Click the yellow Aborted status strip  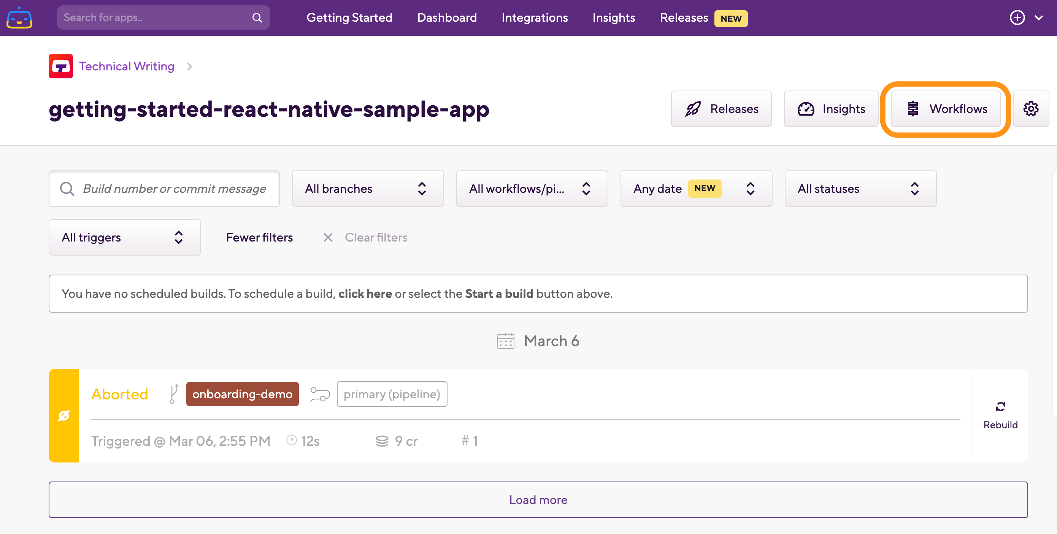pyautogui.click(x=63, y=415)
